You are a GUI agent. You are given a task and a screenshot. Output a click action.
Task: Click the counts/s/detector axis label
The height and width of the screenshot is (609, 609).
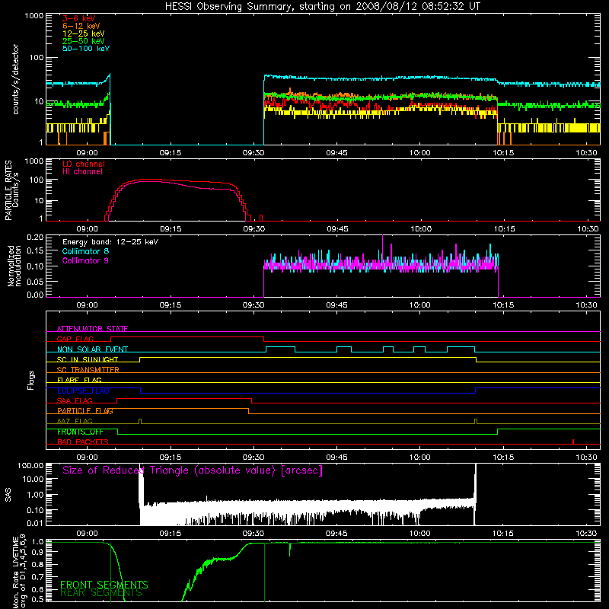click(x=16, y=79)
